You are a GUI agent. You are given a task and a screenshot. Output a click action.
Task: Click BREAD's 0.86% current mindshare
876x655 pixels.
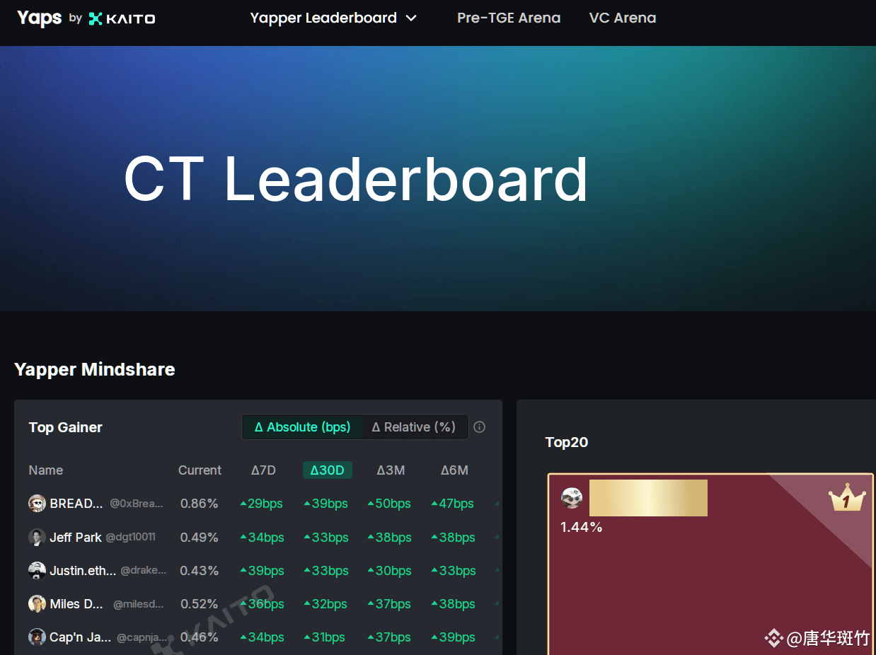click(200, 504)
